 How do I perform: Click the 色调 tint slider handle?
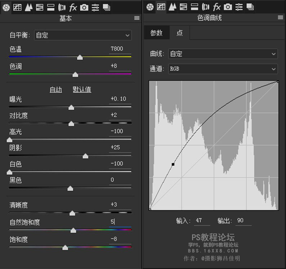(75, 74)
